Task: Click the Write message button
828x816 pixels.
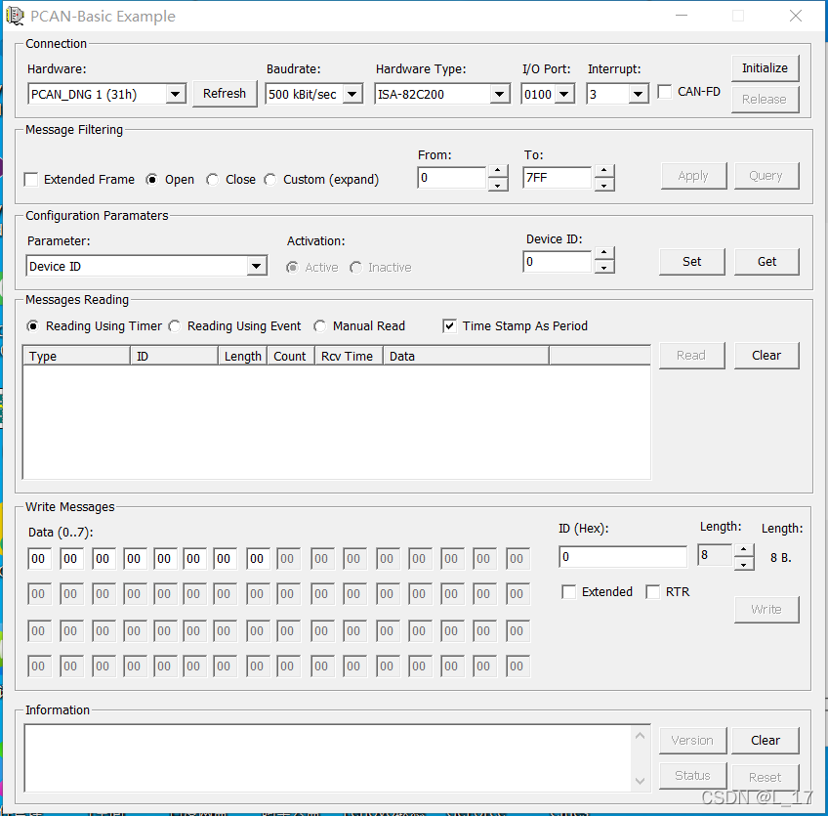Action: pyautogui.click(x=766, y=610)
